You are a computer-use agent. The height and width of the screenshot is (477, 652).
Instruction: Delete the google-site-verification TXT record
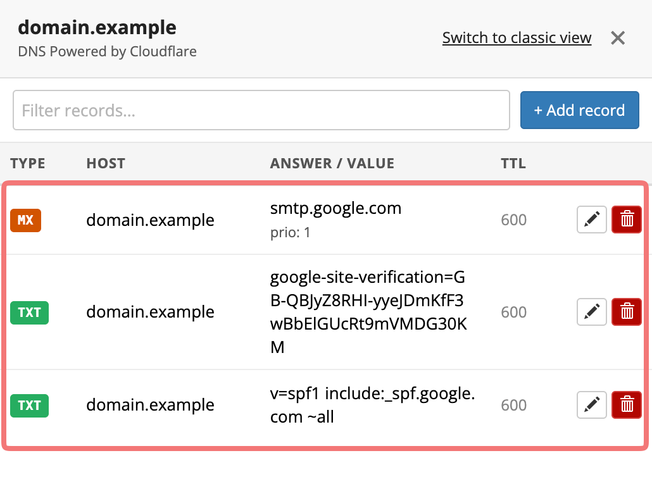pyautogui.click(x=627, y=312)
